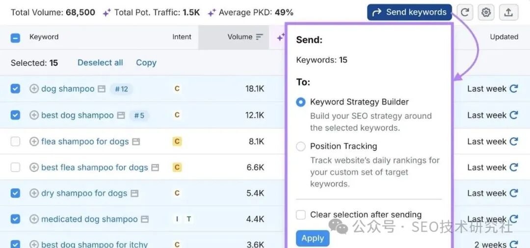
Task: Click SERP icon next to dry shampoo for dogs
Action: pos(134,193)
